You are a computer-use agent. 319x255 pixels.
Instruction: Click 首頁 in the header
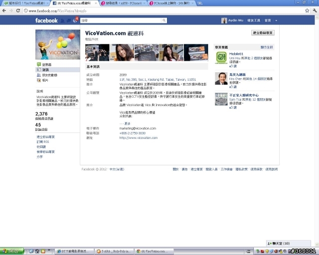click(x=268, y=20)
